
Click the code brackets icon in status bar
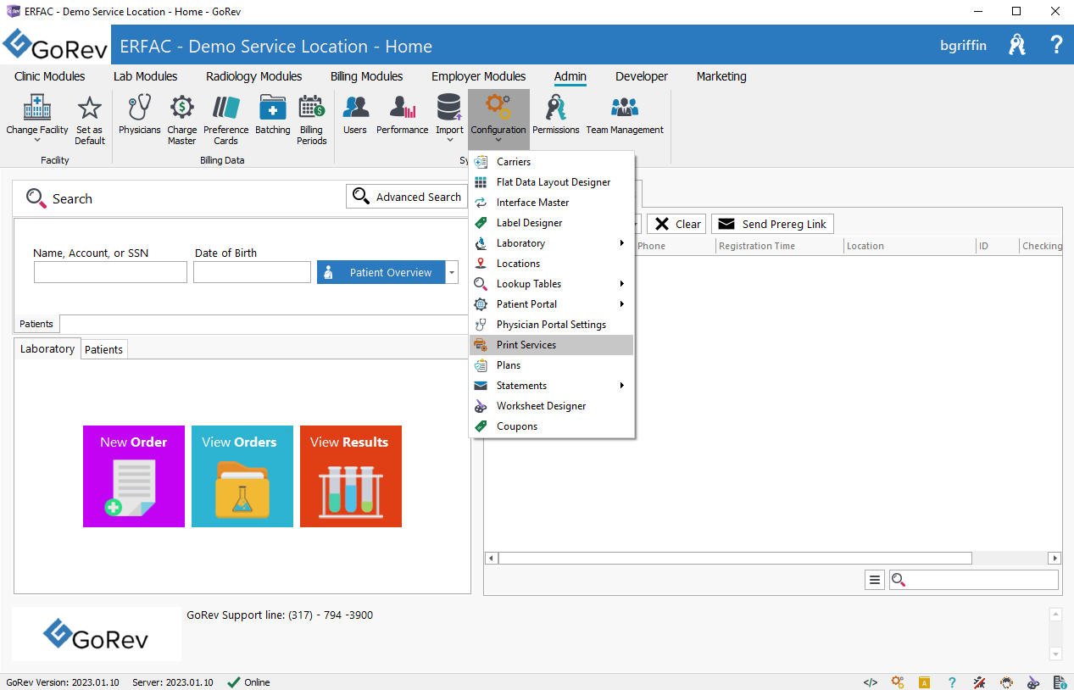tap(871, 682)
